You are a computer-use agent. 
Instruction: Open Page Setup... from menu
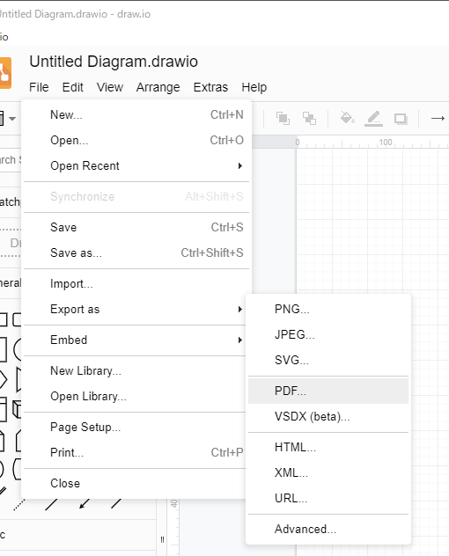[x=136, y=427]
